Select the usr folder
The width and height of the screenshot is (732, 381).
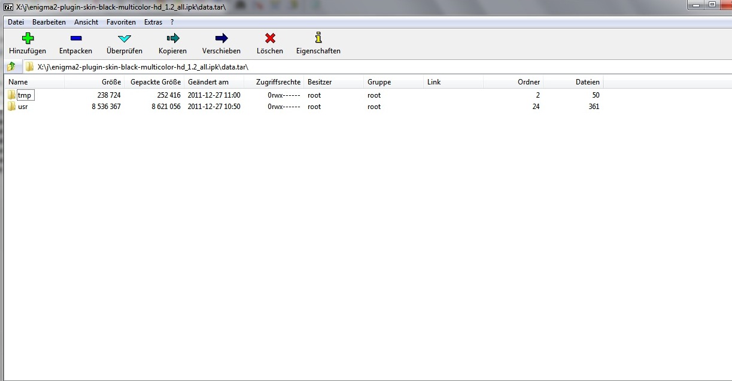point(23,107)
